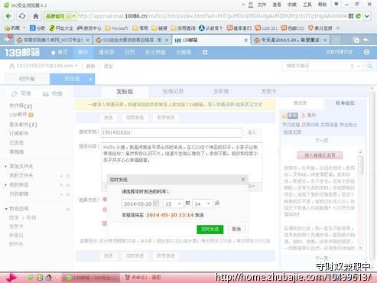Open the 品牌官网 dropdown in the address bar
Screen dimensions: 377x283
pyautogui.click(x=74, y=16)
